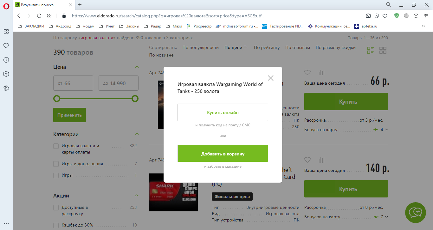The height and width of the screenshot is (230, 433).
Task: Sort results 'По размеру скидки'
Action: 336,48
